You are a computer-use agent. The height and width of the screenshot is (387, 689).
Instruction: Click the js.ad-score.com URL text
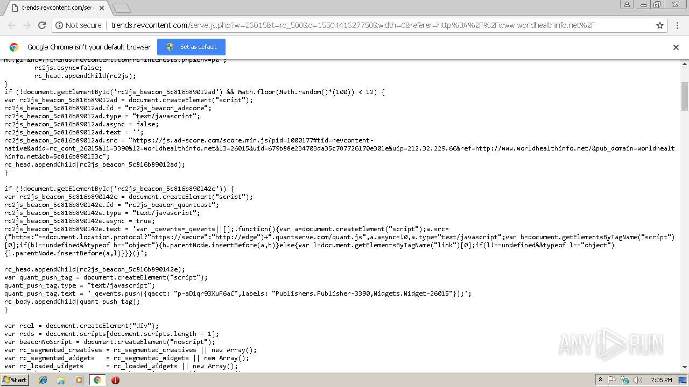pos(339,148)
